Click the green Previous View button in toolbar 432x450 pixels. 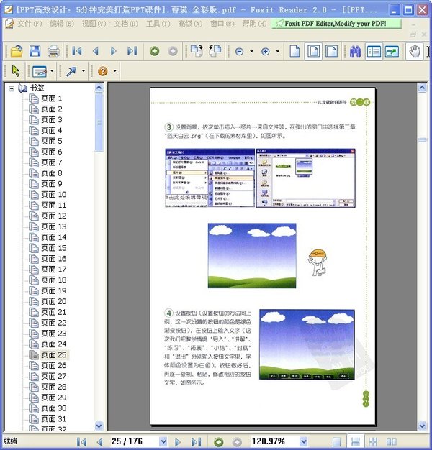[x=155, y=51]
